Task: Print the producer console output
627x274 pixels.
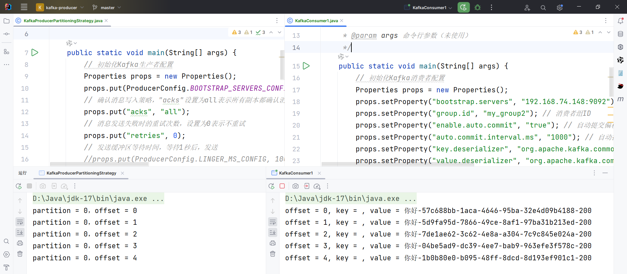Action: click(x=20, y=243)
